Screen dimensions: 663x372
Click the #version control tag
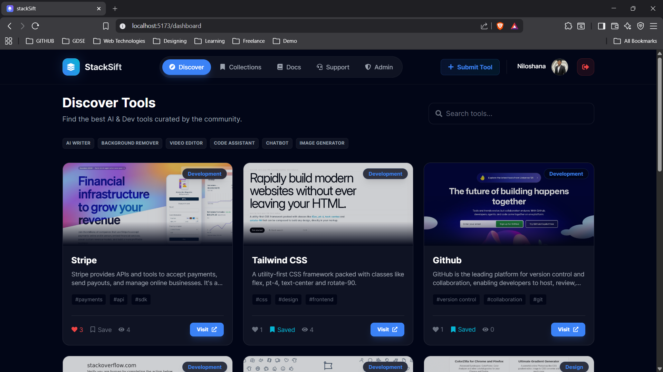(x=456, y=300)
